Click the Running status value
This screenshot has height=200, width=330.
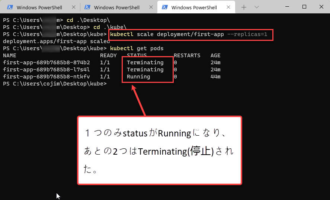pos(138,77)
